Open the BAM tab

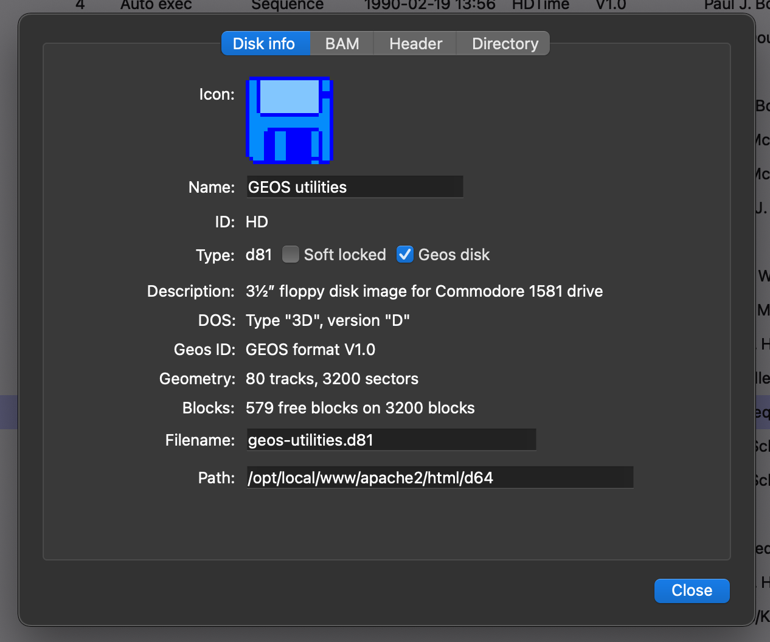click(342, 44)
